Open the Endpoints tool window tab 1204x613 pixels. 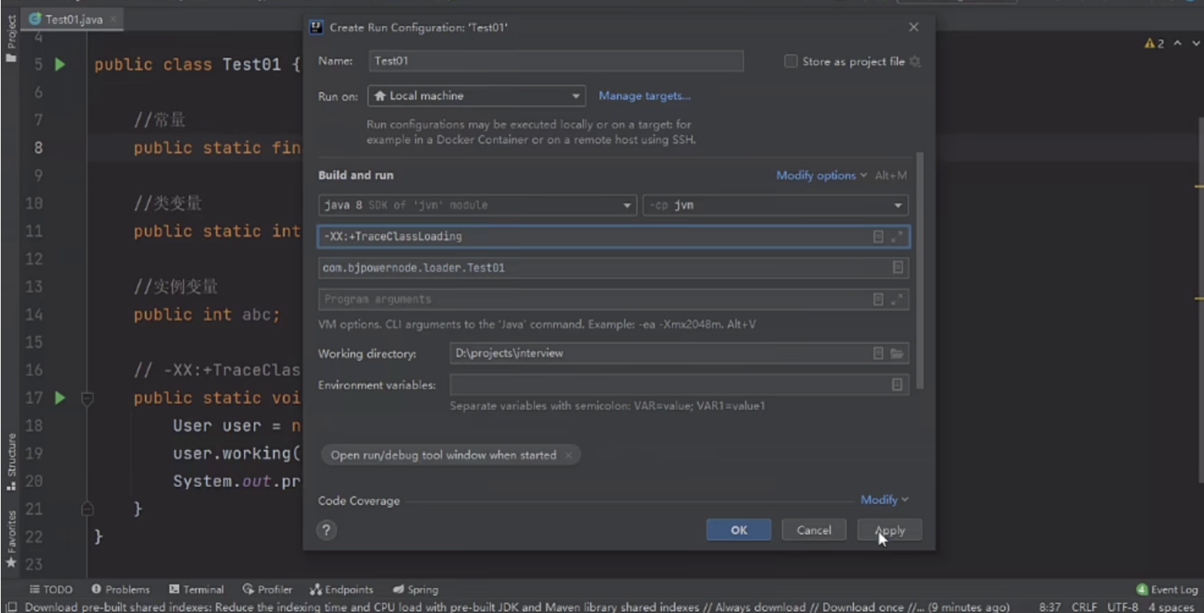point(341,590)
